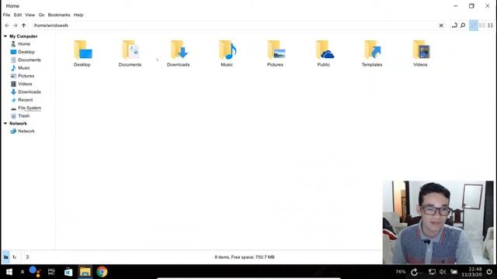497x279 pixels.
Task: Open the Desktop folder icon in main pane
Action: pos(82,50)
